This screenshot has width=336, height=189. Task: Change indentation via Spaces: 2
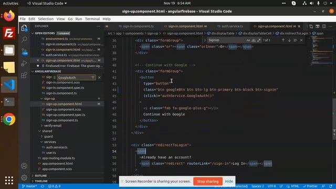[x=258, y=186]
